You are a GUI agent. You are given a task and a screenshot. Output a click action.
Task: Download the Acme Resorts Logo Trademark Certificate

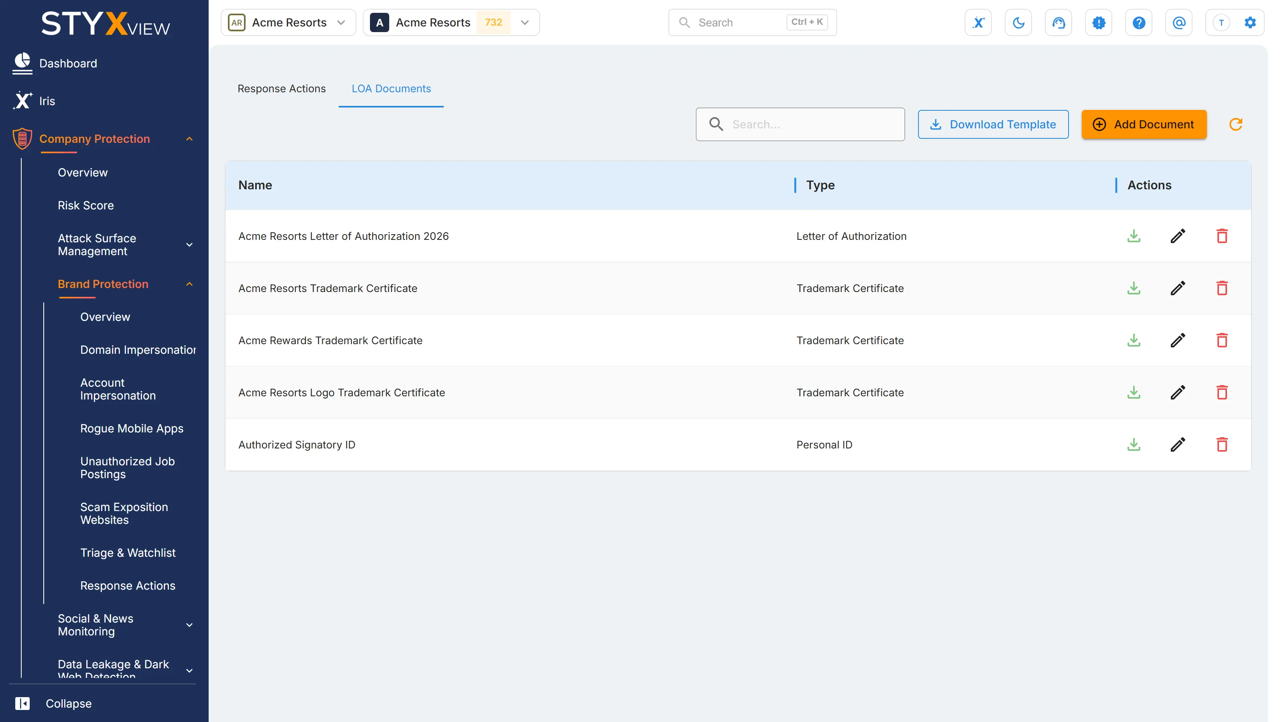click(x=1134, y=392)
